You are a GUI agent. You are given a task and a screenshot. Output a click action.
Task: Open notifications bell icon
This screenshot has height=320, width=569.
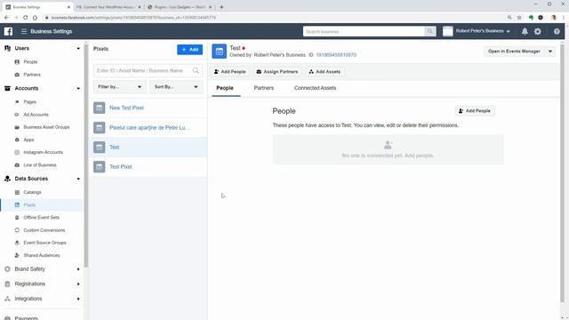525,32
